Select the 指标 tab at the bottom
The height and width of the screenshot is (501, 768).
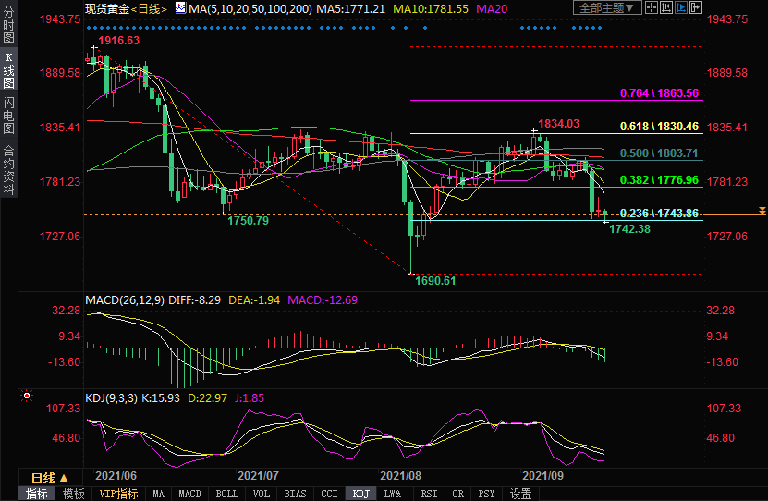(x=37, y=494)
